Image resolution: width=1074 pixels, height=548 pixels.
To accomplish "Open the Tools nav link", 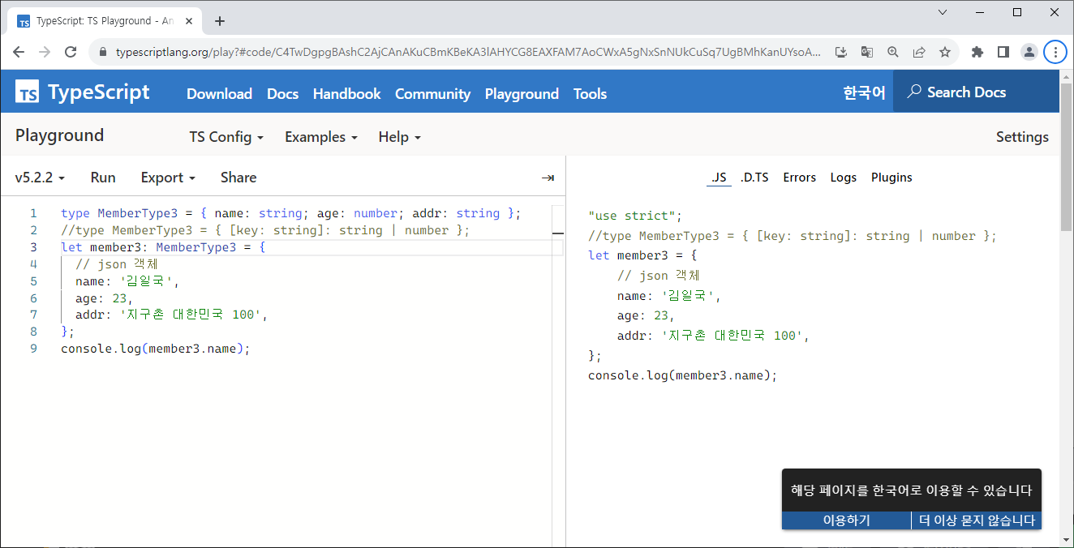I will pos(590,94).
